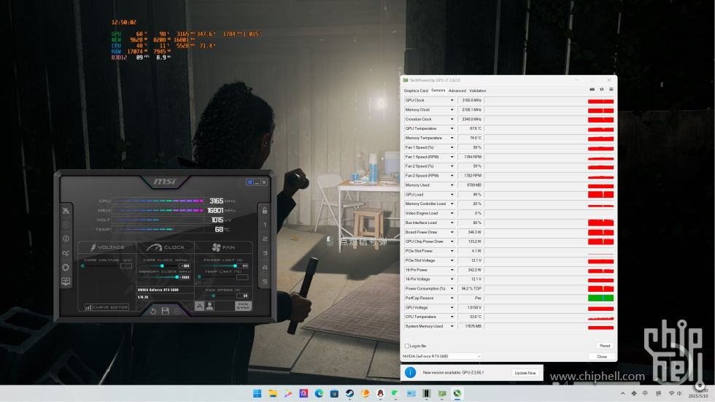
Task: Enable Log to file checkbox
Action: tap(407, 346)
